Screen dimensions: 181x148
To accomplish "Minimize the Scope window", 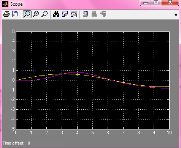I will (x=146, y=3).
